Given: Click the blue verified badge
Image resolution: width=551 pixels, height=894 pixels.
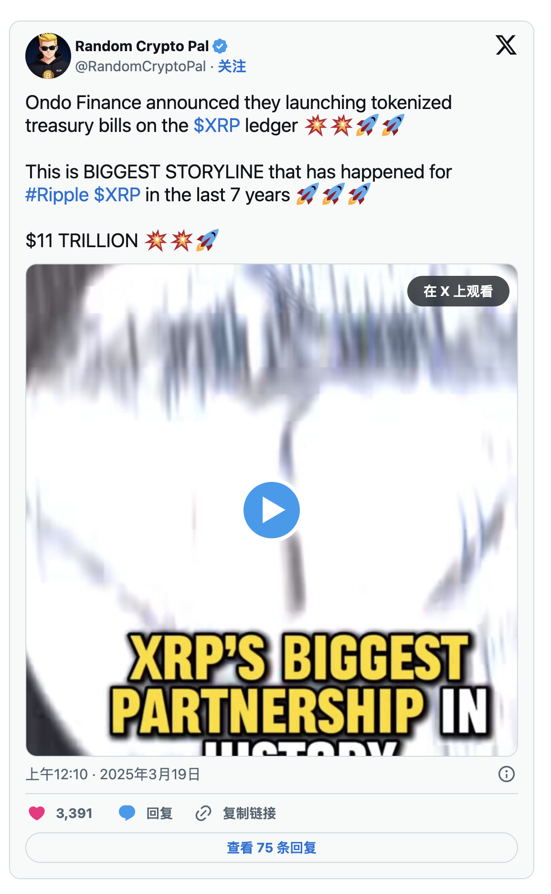Looking at the screenshot, I should 220,46.
